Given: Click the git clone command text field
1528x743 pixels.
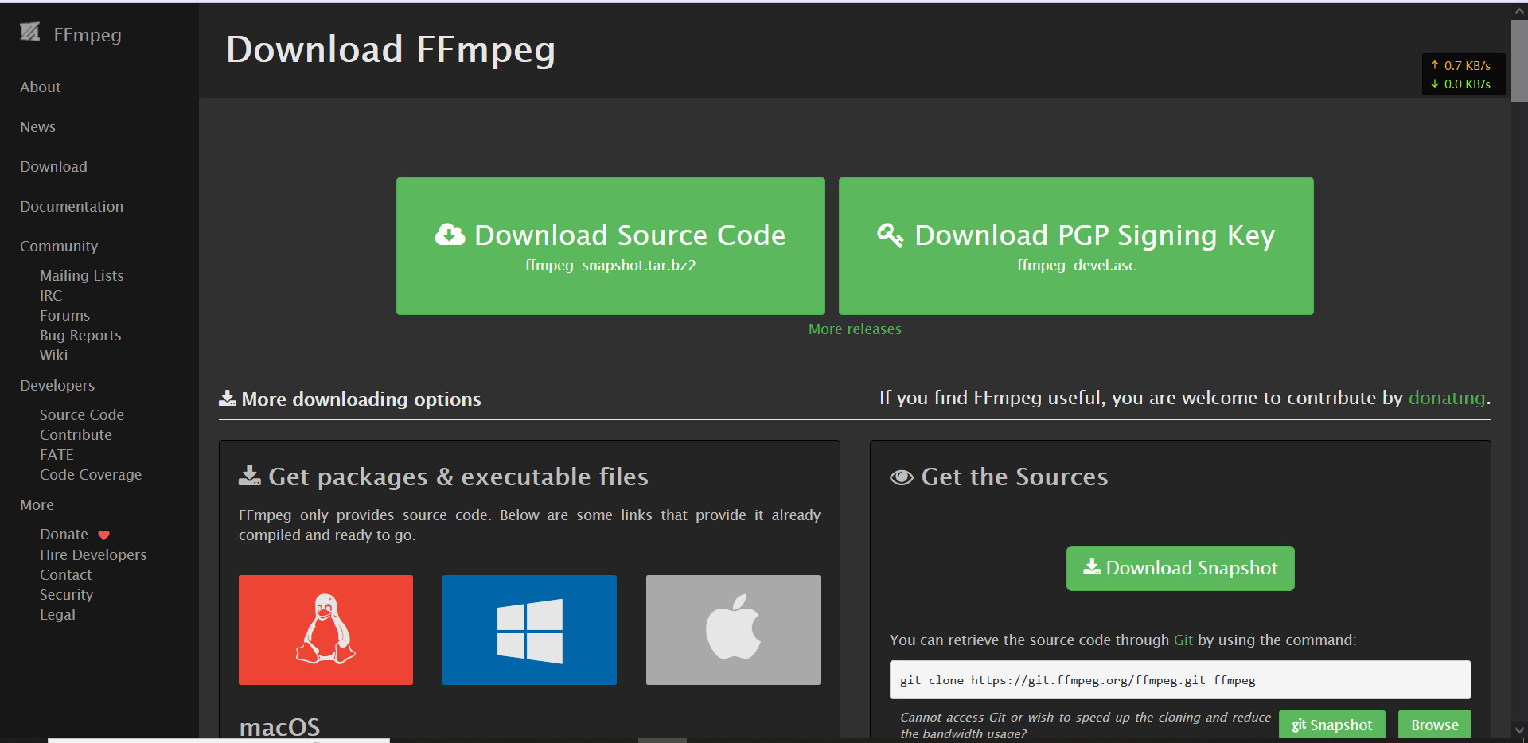Looking at the screenshot, I should [x=1179, y=680].
